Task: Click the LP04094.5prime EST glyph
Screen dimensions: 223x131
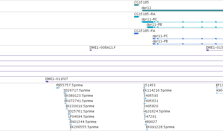Action: point(70,119)
